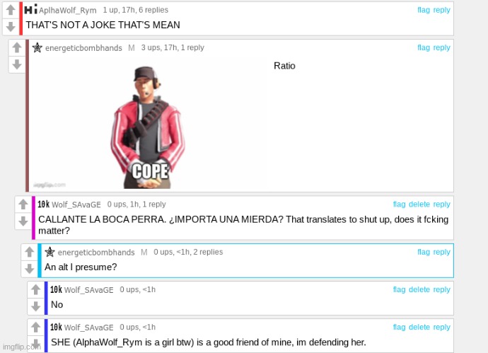Click '0 ups, <1h, 2 replies' comment info
488x353 pixels.
point(188,252)
